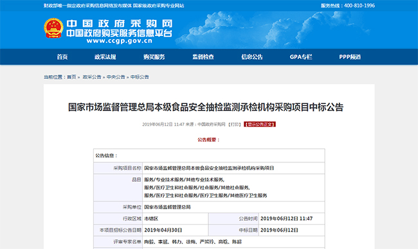Click the national emblem logo icon
This screenshot has height=249, width=418.
coord(53,28)
